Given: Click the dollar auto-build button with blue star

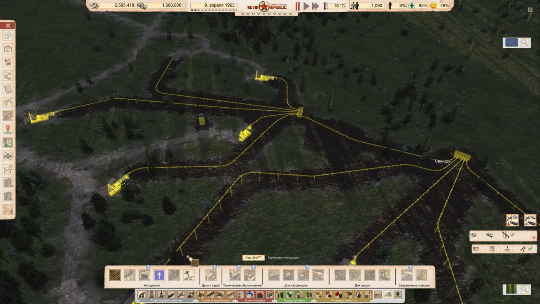Looking at the screenshot, I should pyautogui.click(x=530, y=220).
